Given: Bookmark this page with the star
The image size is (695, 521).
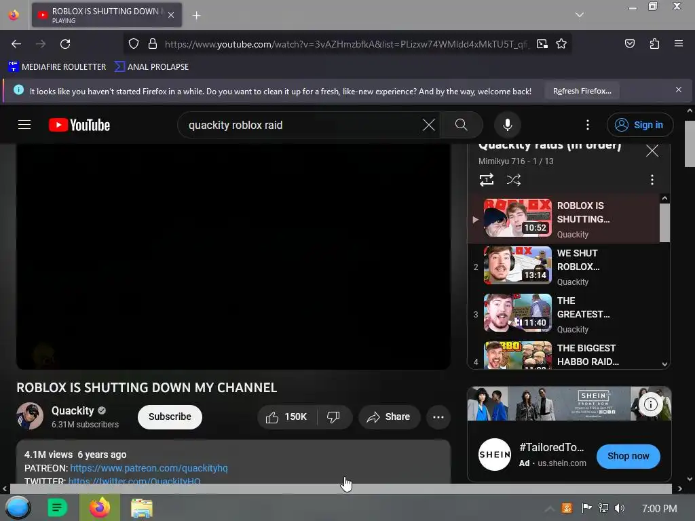Looking at the screenshot, I should pos(561,43).
